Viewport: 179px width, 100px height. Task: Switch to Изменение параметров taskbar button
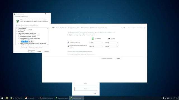(62, 98)
